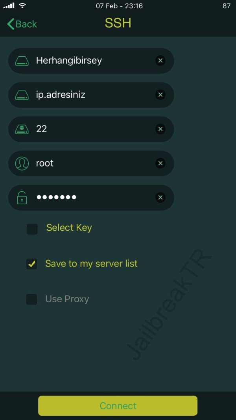Tap the port icon beside 22
Viewport: 236px width, 420px height.
(x=22, y=129)
